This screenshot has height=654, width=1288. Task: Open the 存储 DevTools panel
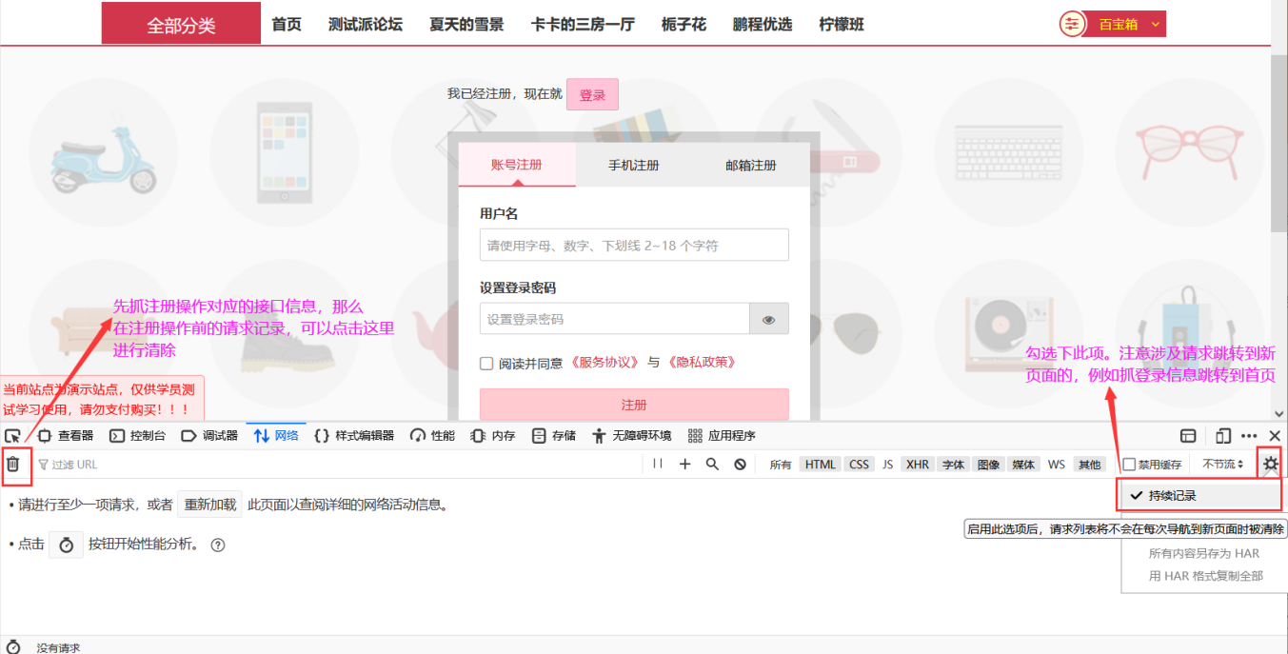(x=565, y=435)
